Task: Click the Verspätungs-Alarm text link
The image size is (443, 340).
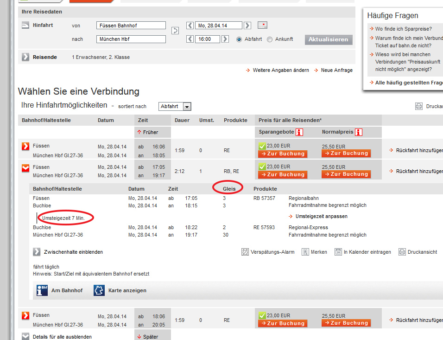Action: [x=272, y=252]
